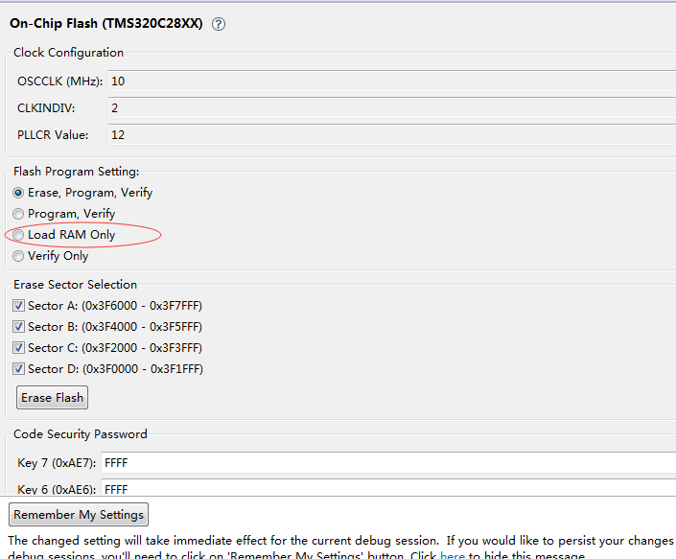Image resolution: width=676 pixels, height=559 pixels.
Task: Click the Erase Sector Selection label
Action: (75, 285)
